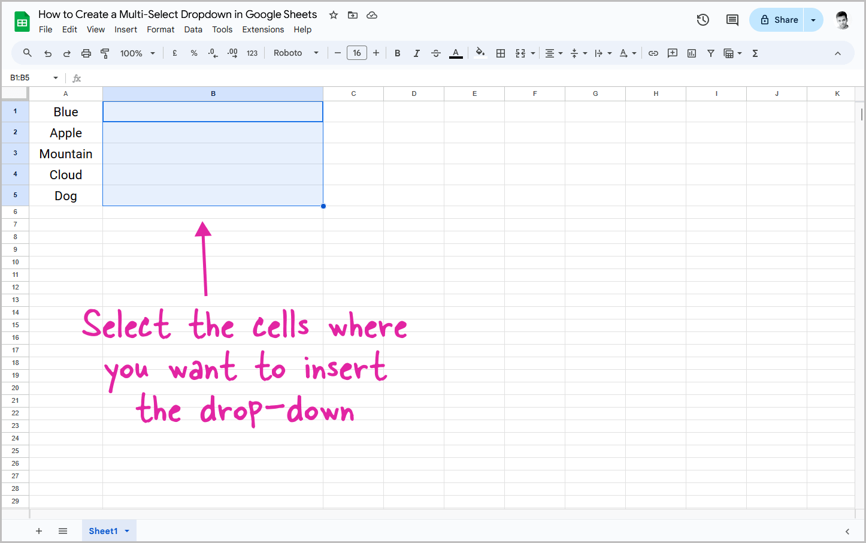Select the Paint format roller icon

point(105,53)
